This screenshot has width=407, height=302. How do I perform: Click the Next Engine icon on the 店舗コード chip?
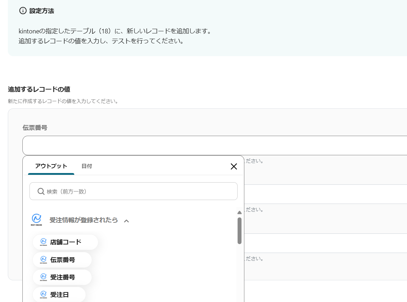tap(44, 242)
